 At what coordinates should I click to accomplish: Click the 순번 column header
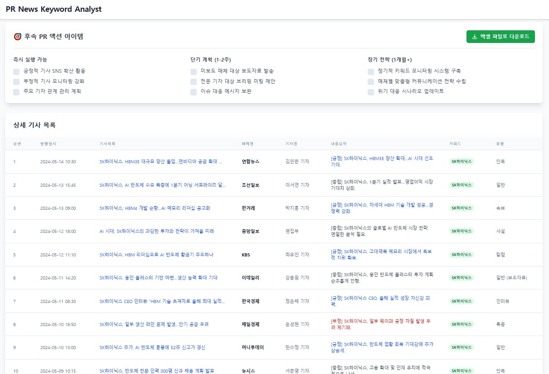(x=17, y=143)
